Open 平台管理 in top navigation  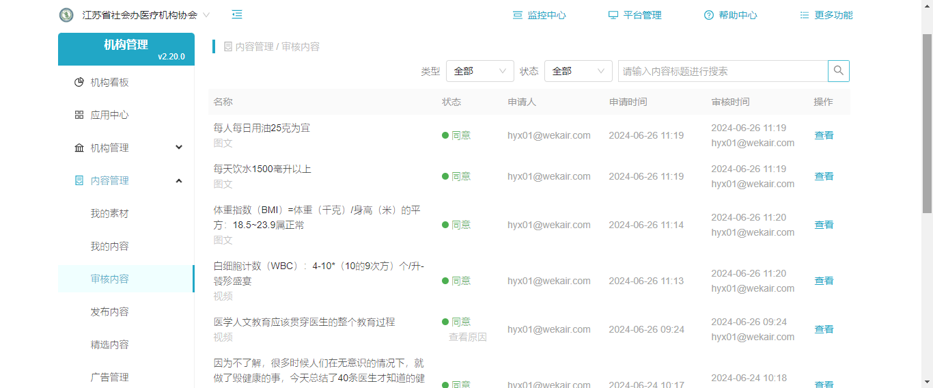coord(635,15)
